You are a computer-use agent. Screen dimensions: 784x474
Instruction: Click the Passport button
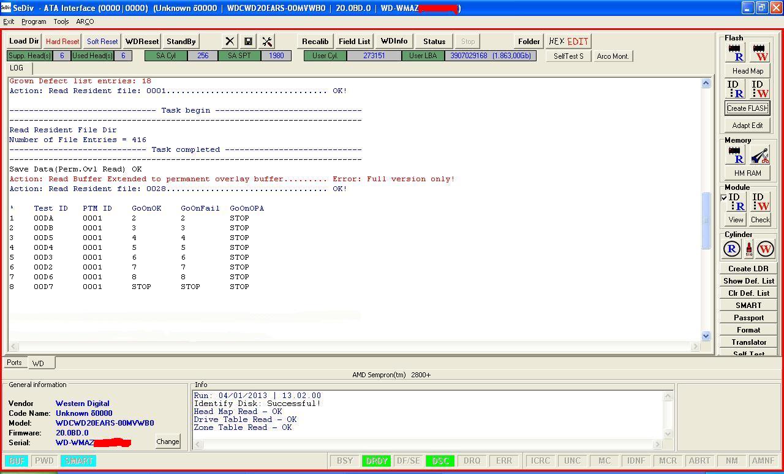748,317
